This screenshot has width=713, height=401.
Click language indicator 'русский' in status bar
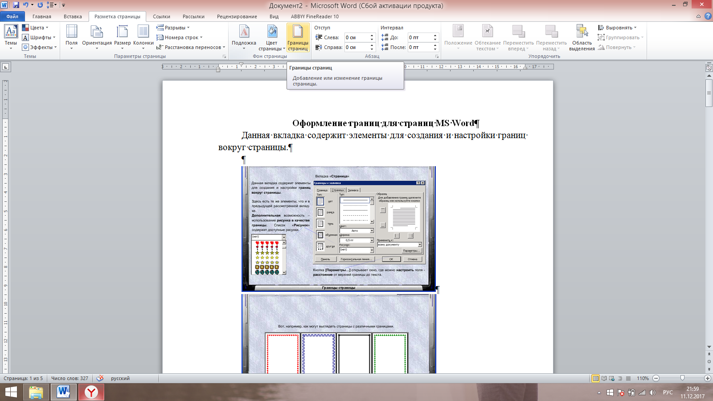(120, 378)
